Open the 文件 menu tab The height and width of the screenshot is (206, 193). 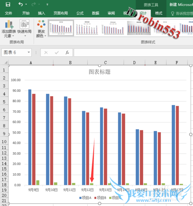coord(8,13)
